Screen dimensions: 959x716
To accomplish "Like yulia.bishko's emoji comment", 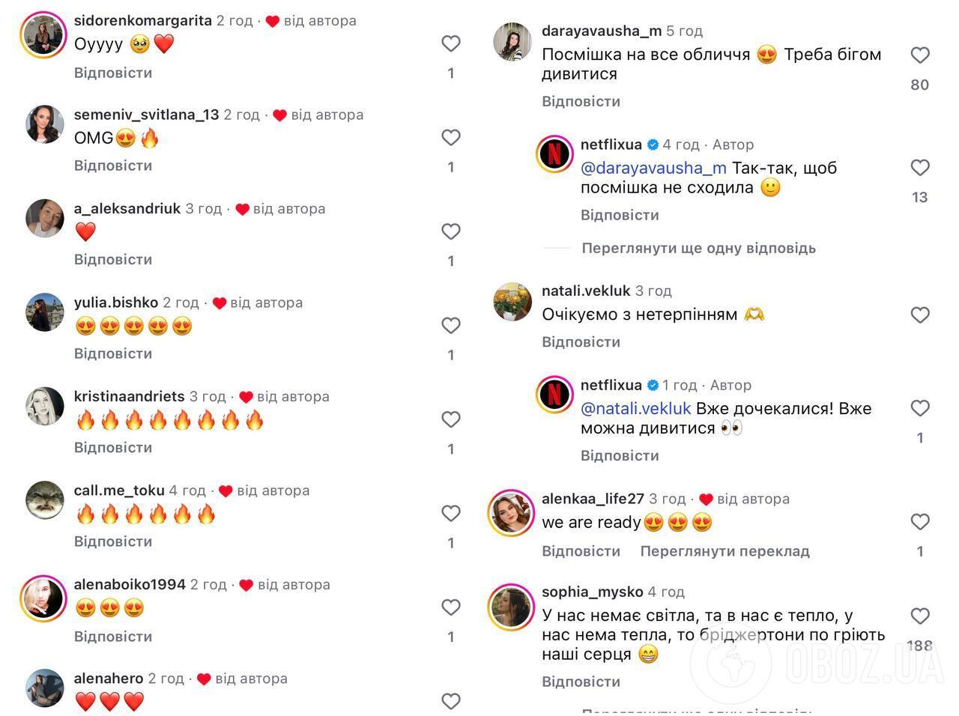I will 450,326.
